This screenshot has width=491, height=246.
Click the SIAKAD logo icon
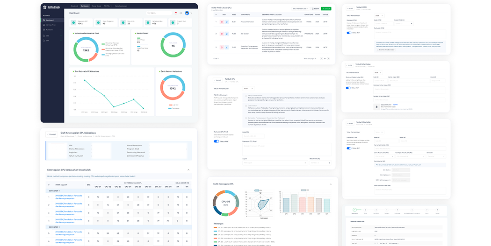(44, 7)
